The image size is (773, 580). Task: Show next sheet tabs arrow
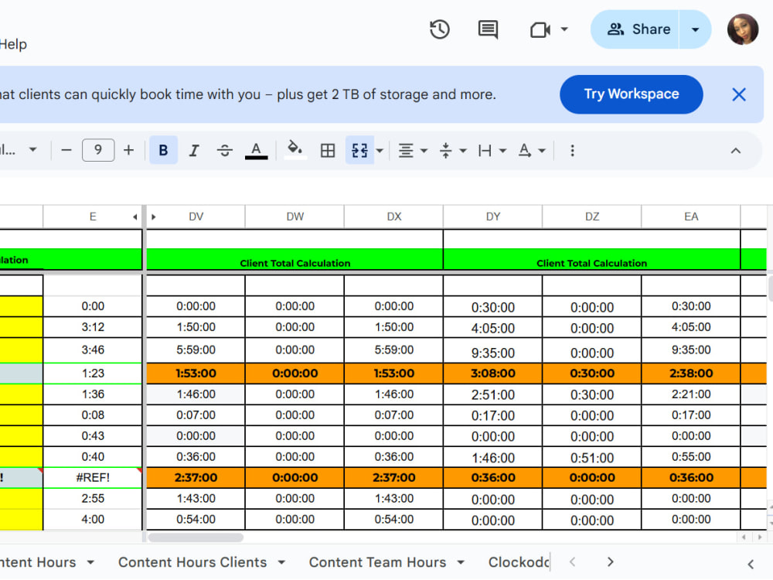coord(611,561)
